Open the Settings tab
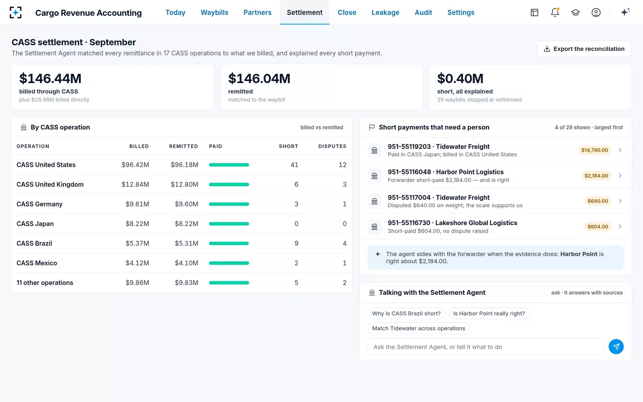Screen dimensions: 643x402 (x=461, y=13)
